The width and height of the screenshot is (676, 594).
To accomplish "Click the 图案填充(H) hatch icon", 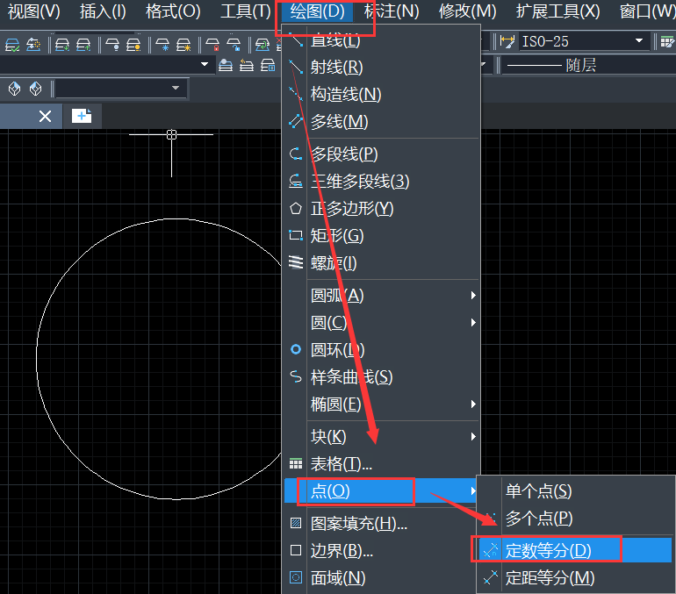I will [296, 523].
